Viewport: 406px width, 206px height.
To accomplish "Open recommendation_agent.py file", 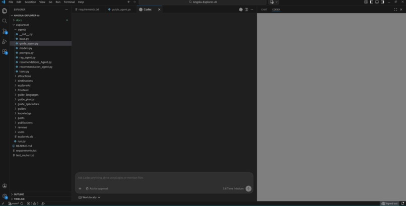I will click(x=40, y=67).
